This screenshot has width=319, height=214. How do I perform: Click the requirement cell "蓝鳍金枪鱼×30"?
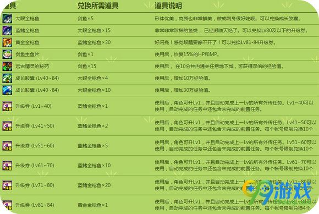click(94, 42)
